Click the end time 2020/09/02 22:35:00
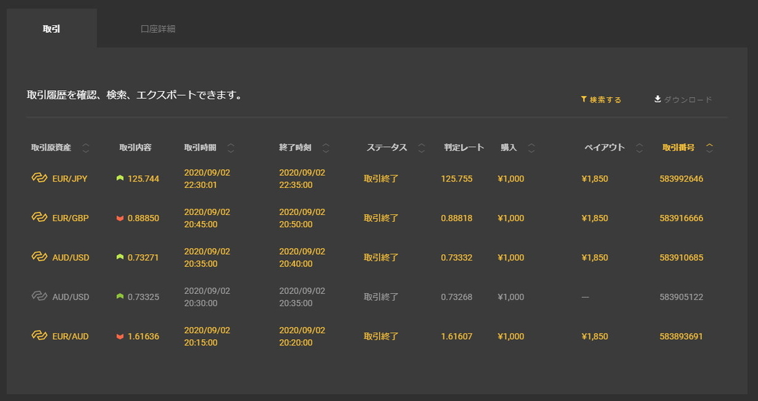The height and width of the screenshot is (401, 758). click(302, 178)
